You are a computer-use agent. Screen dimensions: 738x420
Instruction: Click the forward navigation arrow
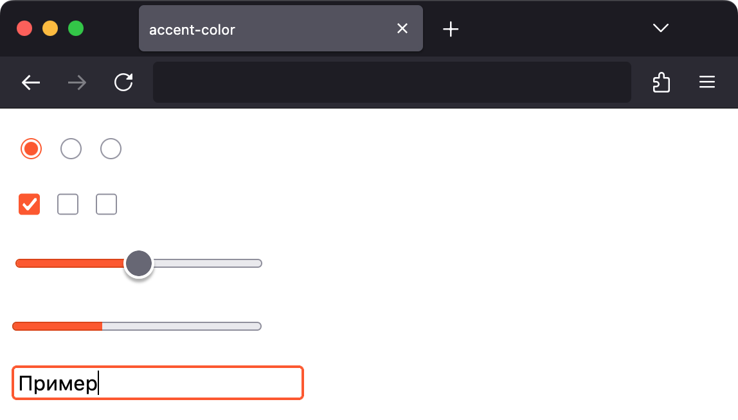77,83
